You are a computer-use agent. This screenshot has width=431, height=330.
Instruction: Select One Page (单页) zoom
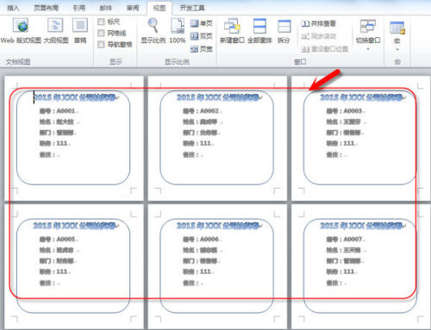click(202, 23)
